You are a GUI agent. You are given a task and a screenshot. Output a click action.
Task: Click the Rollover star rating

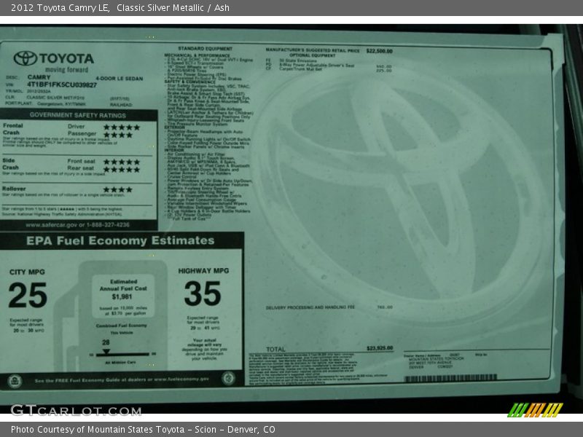click(x=117, y=189)
